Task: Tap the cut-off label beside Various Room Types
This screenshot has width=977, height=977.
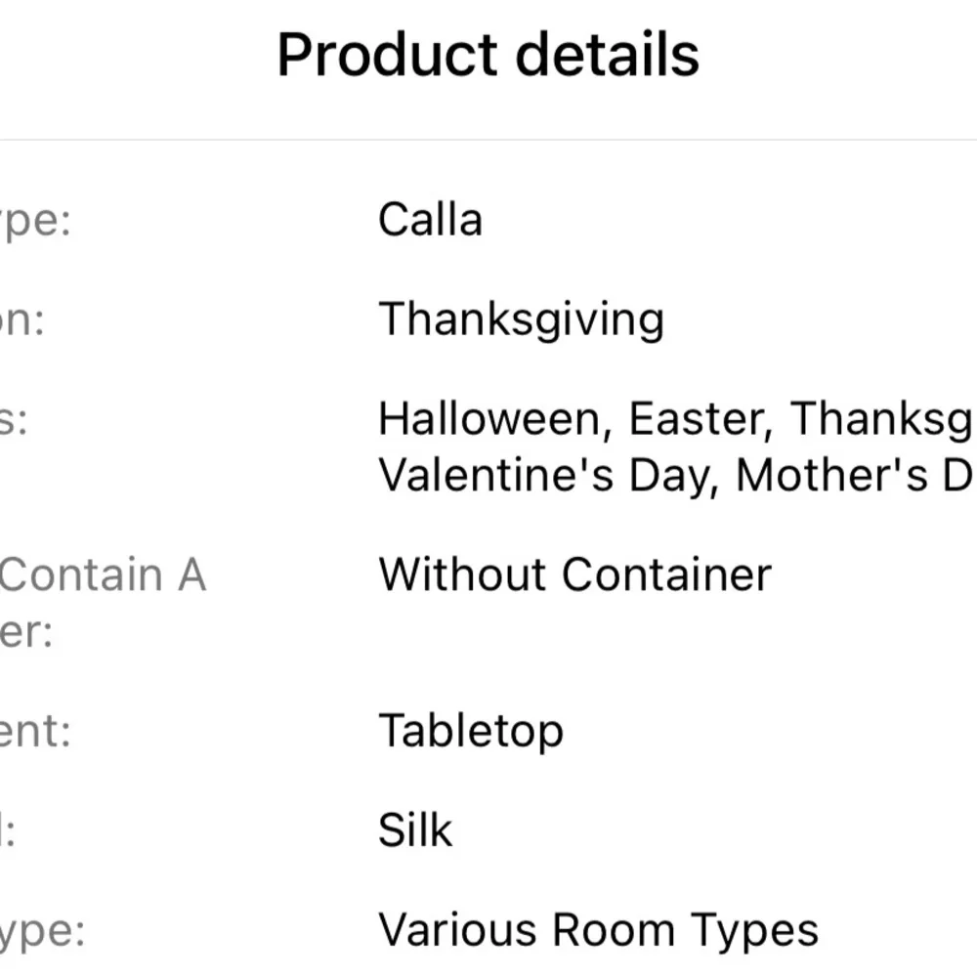Action: (x=42, y=932)
